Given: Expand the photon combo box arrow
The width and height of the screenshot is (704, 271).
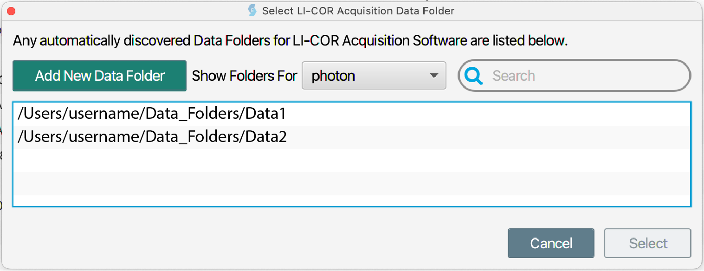Looking at the screenshot, I should click(434, 76).
